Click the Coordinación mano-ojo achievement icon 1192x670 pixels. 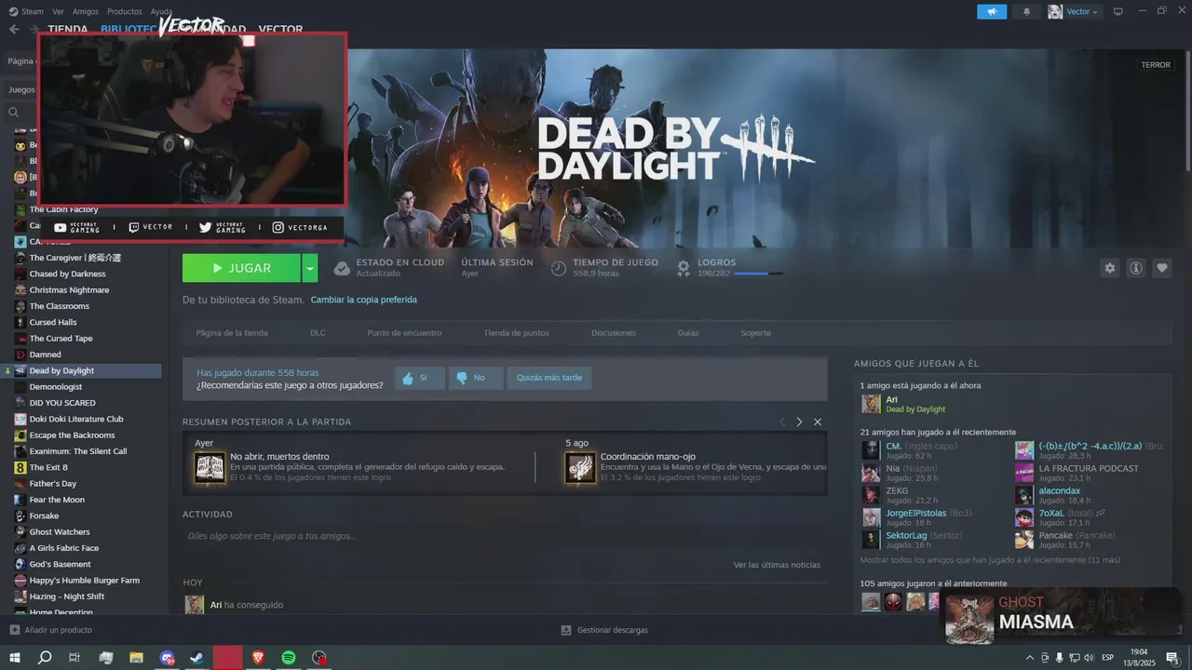pos(581,467)
